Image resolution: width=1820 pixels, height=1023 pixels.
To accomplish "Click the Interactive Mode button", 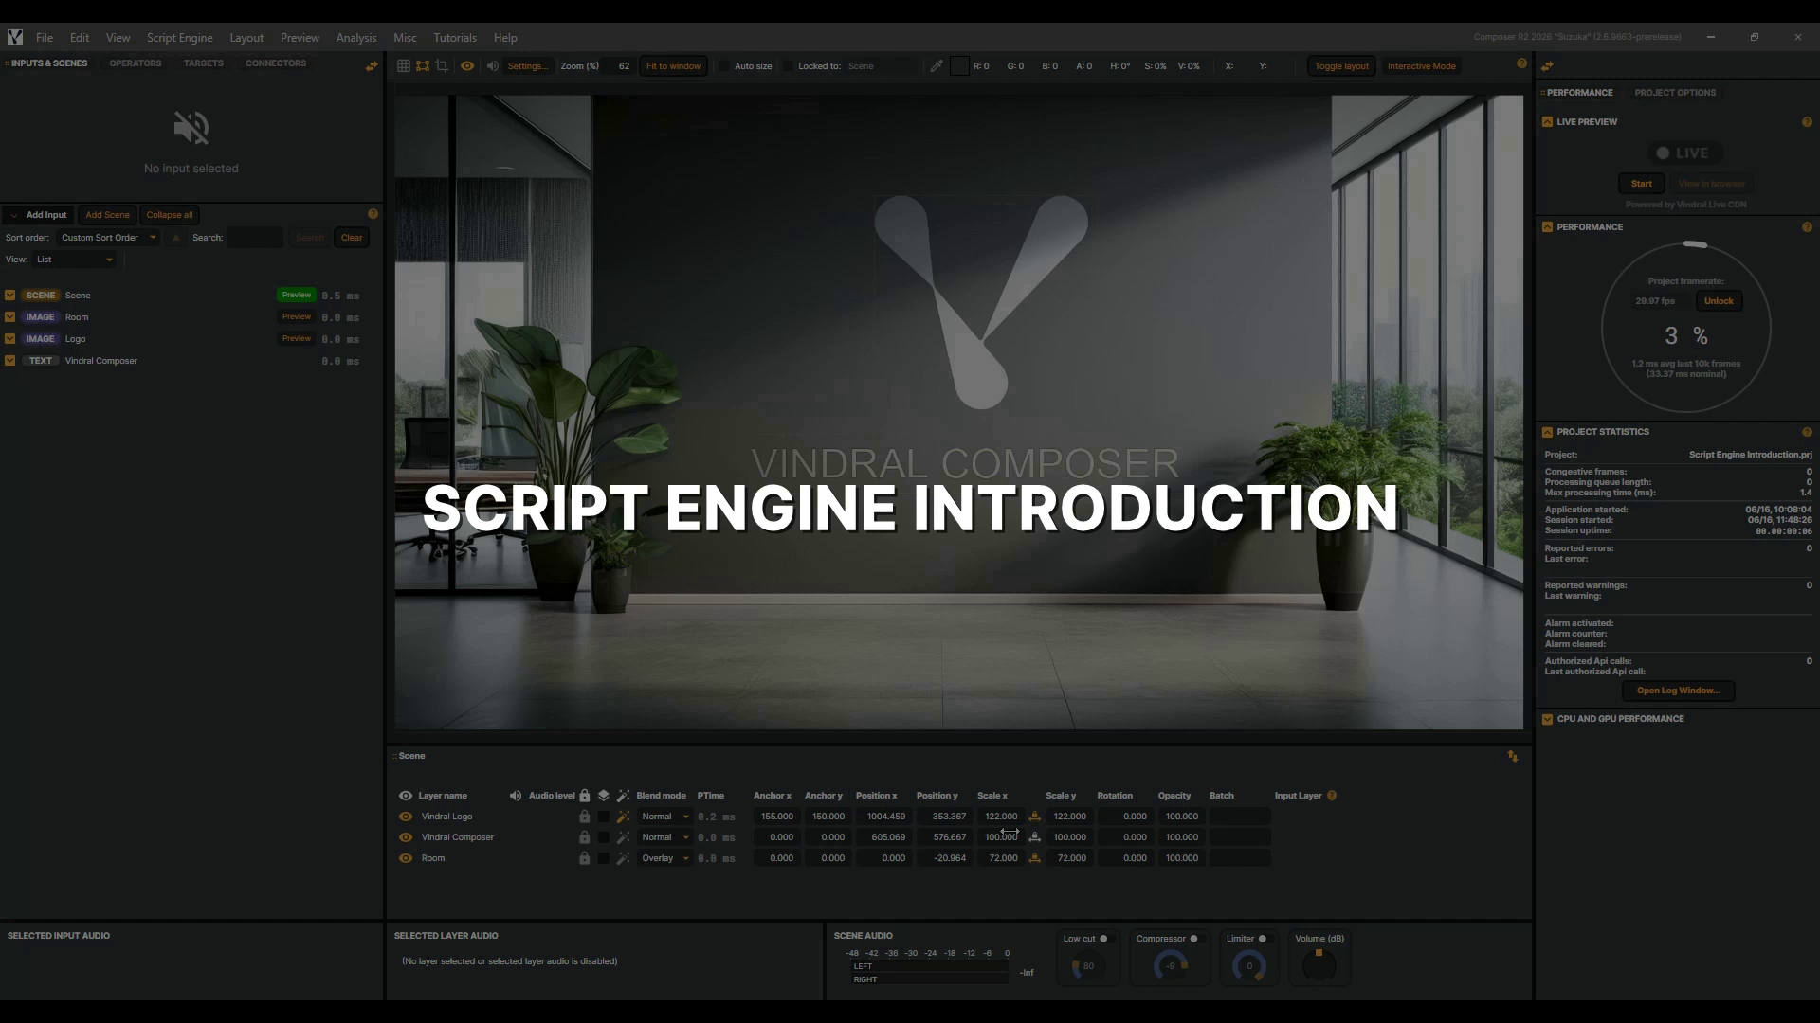I will pyautogui.click(x=1421, y=66).
